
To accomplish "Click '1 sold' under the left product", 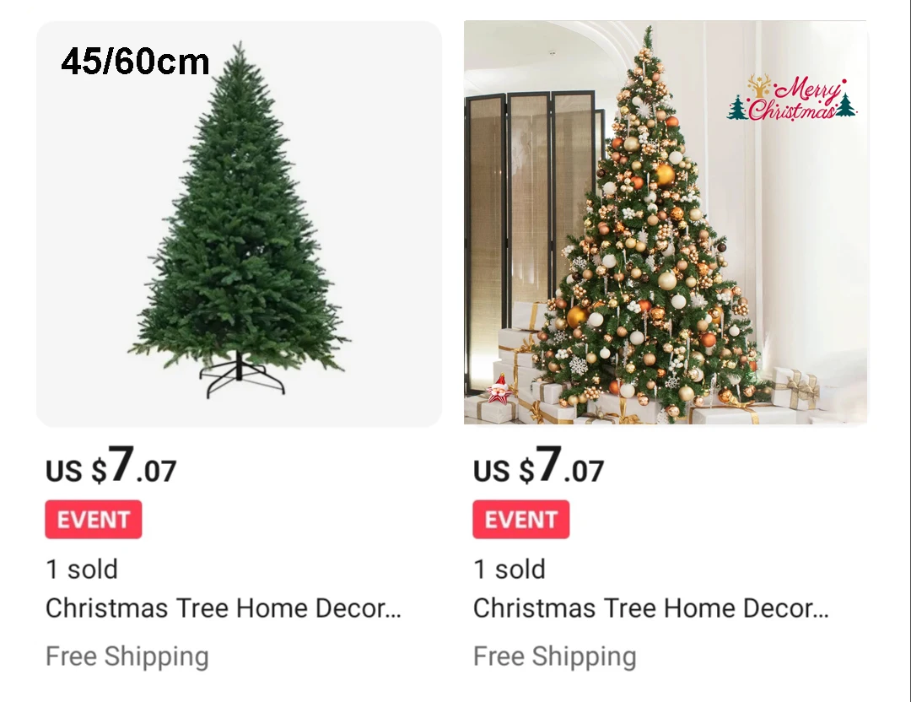I will click(x=82, y=569).
